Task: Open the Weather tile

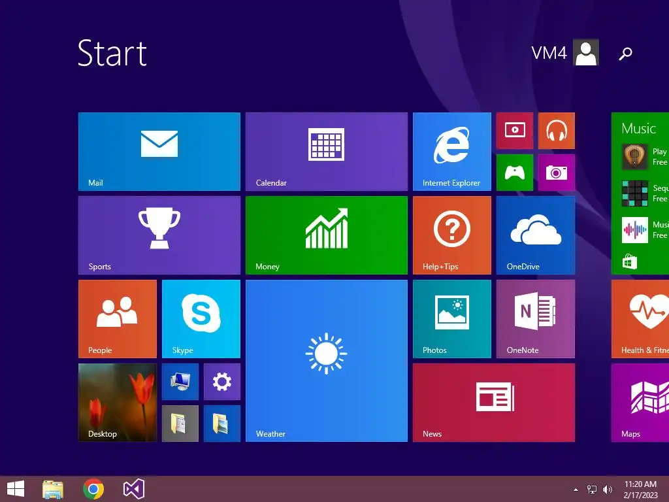Action: tap(327, 361)
